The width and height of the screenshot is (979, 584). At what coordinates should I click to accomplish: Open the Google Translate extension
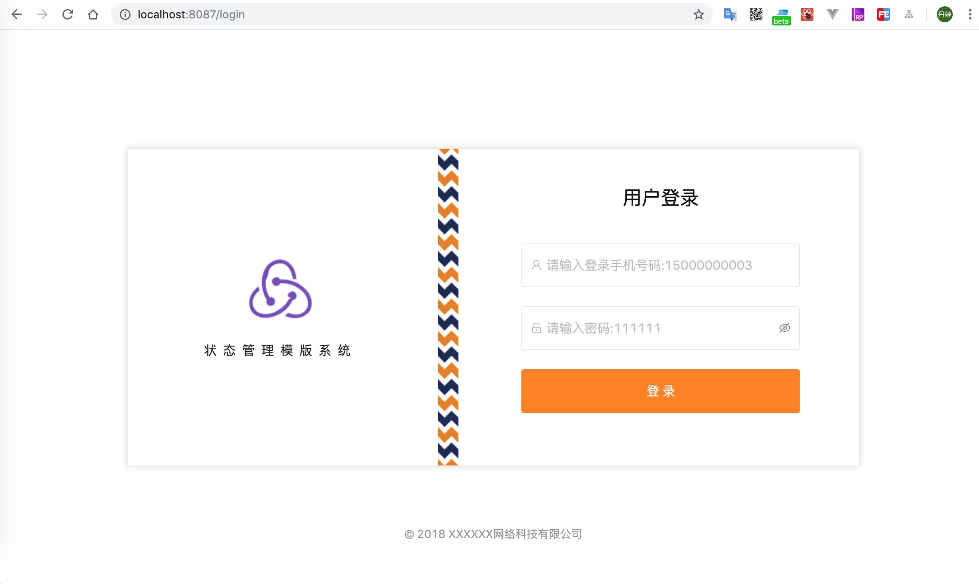[730, 15]
